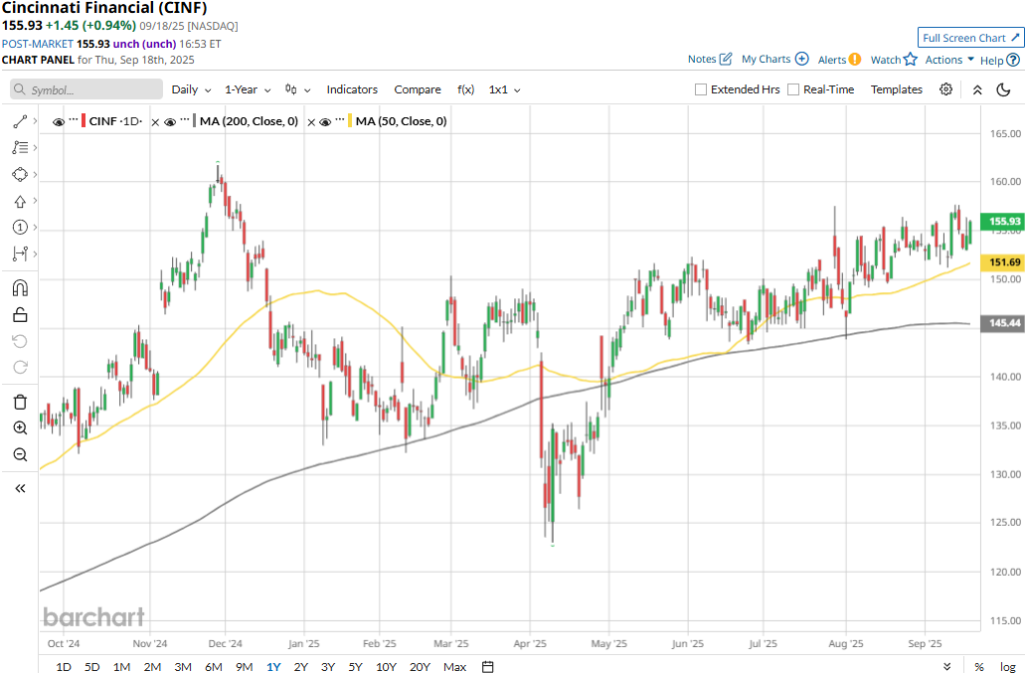Screen dimensions: 1025x673
Task: Expand the line tools flyout arrow
Action: 35,121
